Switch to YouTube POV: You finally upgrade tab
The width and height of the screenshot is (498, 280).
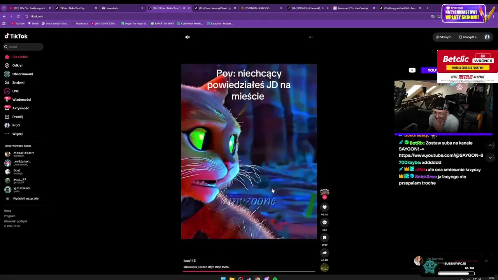(30, 8)
